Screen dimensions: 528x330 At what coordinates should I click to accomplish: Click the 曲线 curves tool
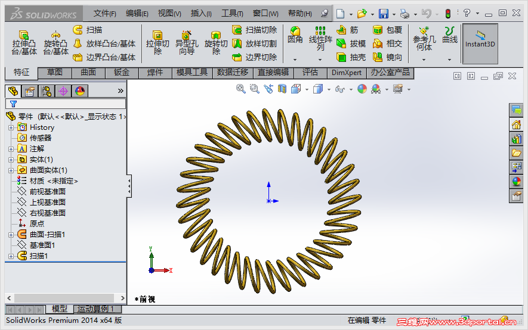[449, 35]
